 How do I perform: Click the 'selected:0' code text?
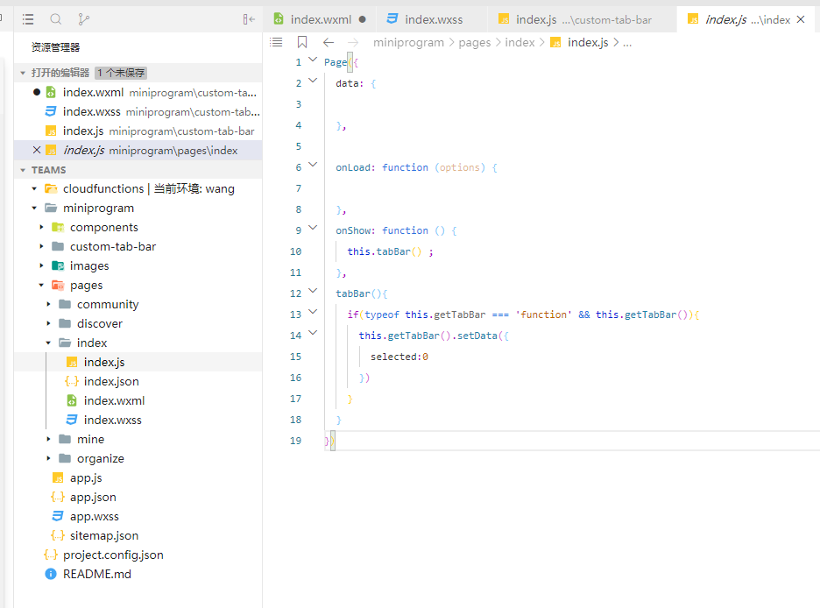[399, 357]
